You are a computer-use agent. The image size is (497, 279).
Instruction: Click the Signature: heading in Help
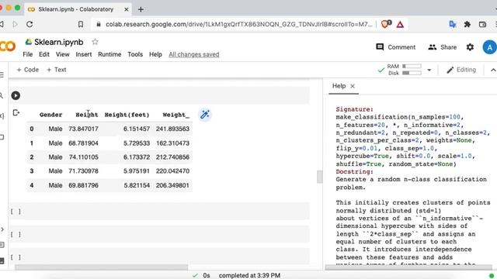pyautogui.click(x=355, y=109)
